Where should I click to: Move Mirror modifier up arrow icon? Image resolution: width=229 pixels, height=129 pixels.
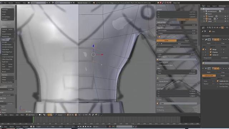click(x=224, y=39)
